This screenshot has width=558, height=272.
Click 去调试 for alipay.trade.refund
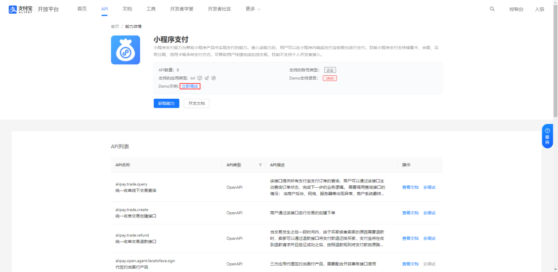point(429,239)
